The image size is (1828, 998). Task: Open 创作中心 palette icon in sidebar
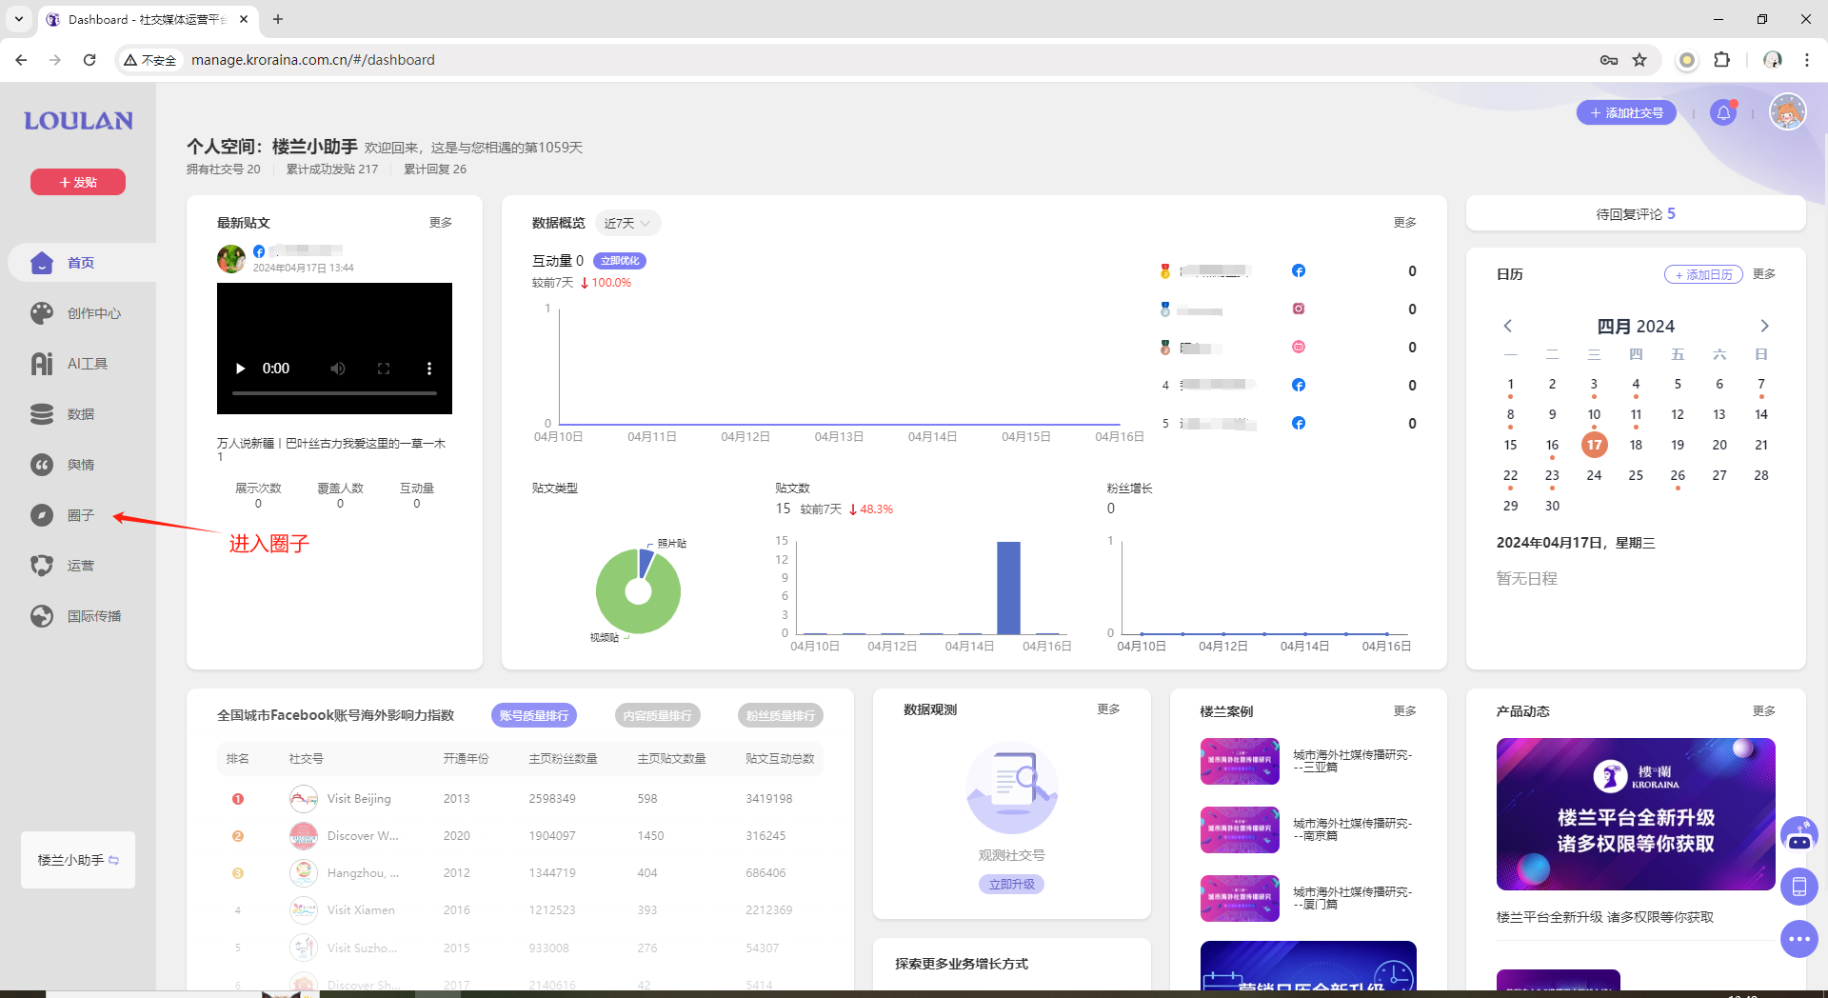(x=42, y=313)
